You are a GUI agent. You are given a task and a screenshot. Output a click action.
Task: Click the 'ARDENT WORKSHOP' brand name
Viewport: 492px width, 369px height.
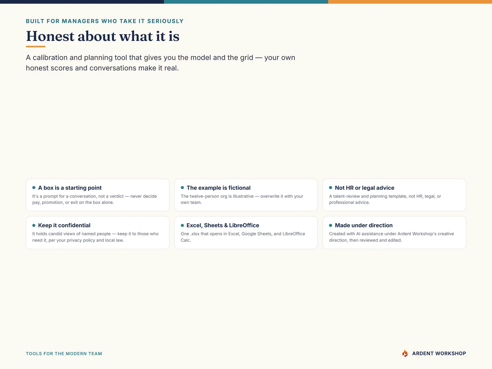coord(439,354)
